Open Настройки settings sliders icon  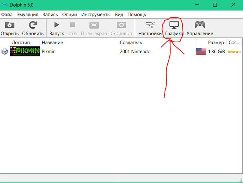tap(150, 25)
